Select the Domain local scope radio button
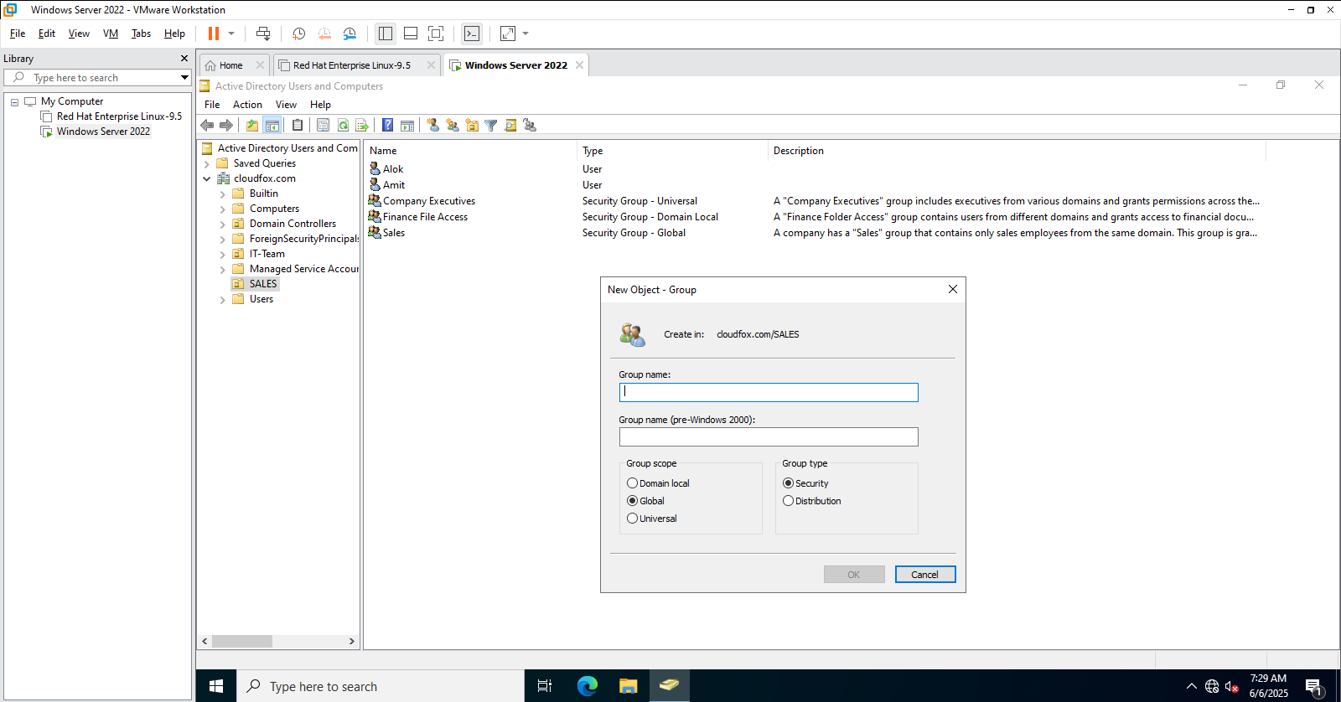1341x702 pixels. click(633, 483)
